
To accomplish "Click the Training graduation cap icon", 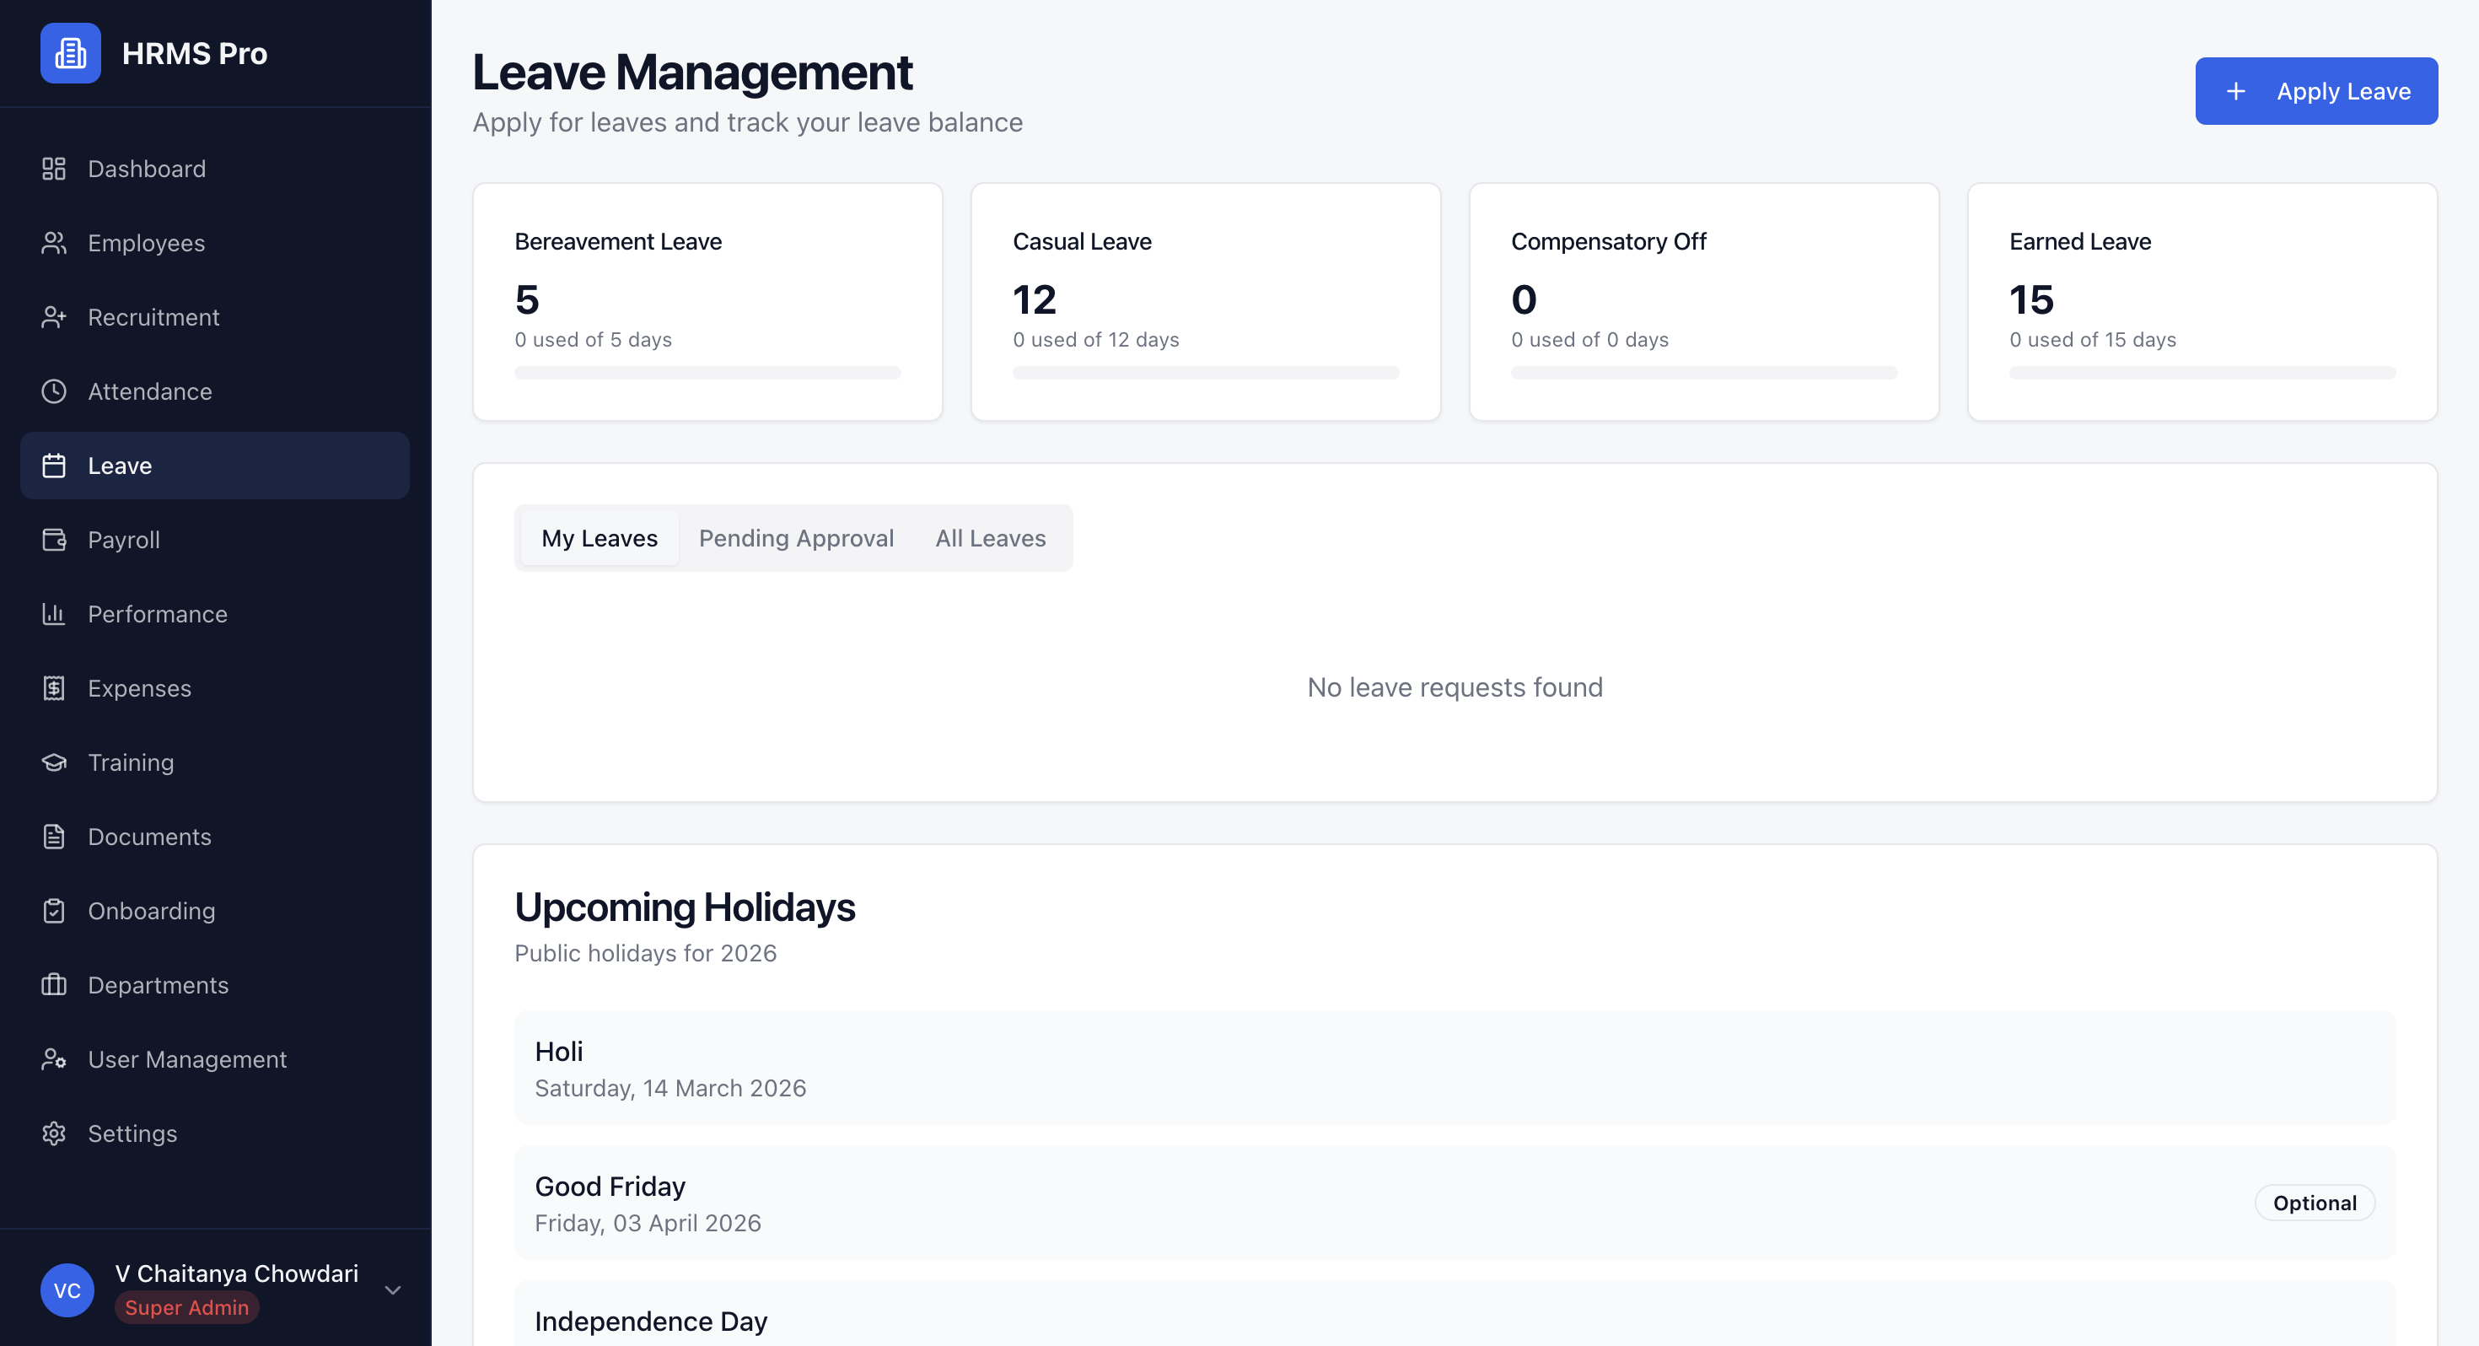I will click(54, 762).
